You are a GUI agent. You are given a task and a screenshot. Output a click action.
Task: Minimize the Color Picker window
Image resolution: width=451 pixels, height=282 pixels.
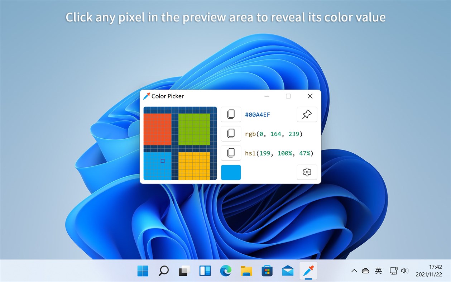click(x=267, y=96)
